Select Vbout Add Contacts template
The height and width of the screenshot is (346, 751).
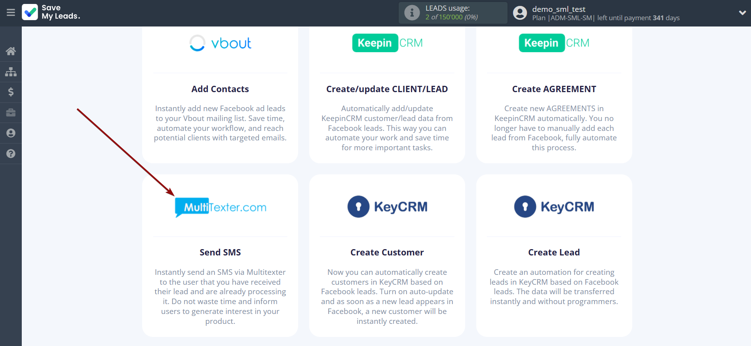tap(220, 89)
